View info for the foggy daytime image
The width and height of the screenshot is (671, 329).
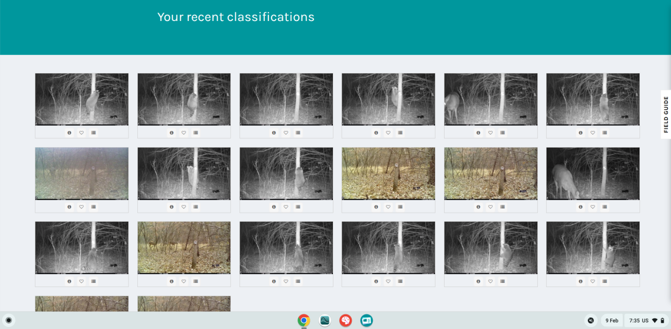click(x=69, y=207)
